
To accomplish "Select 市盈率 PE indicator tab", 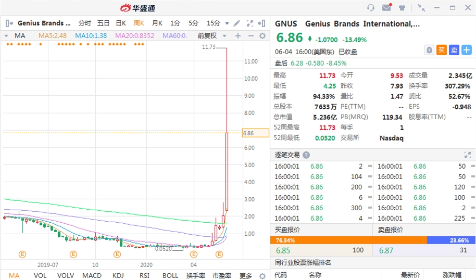I will 222,275.
